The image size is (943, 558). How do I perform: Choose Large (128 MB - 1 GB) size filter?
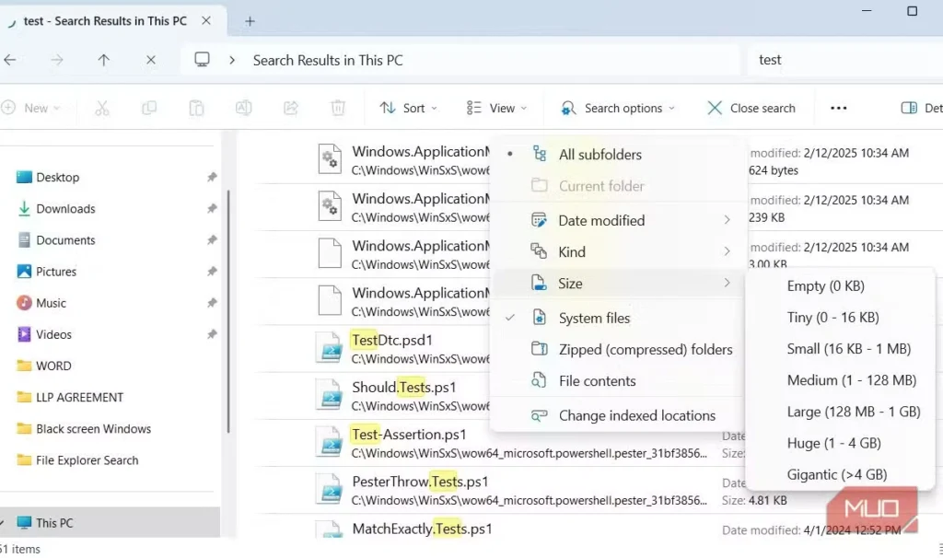click(853, 412)
